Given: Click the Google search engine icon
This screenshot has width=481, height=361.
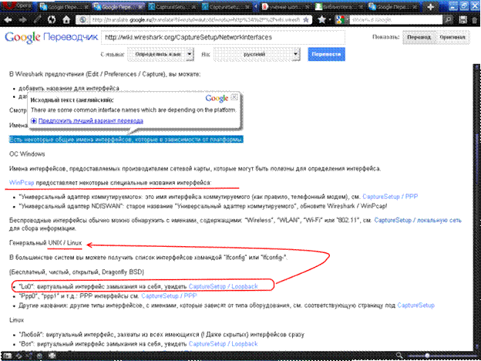Looking at the screenshot, I should [x=340, y=20].
